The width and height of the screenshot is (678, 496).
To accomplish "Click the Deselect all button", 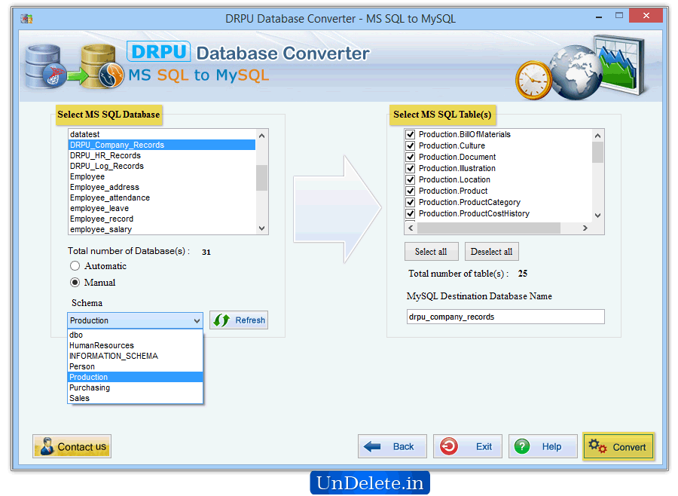I will 491,252.
